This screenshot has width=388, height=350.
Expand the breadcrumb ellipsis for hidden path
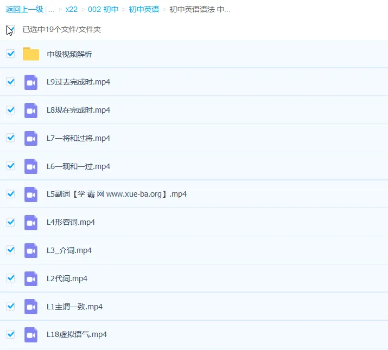click(x=52, y=9)
